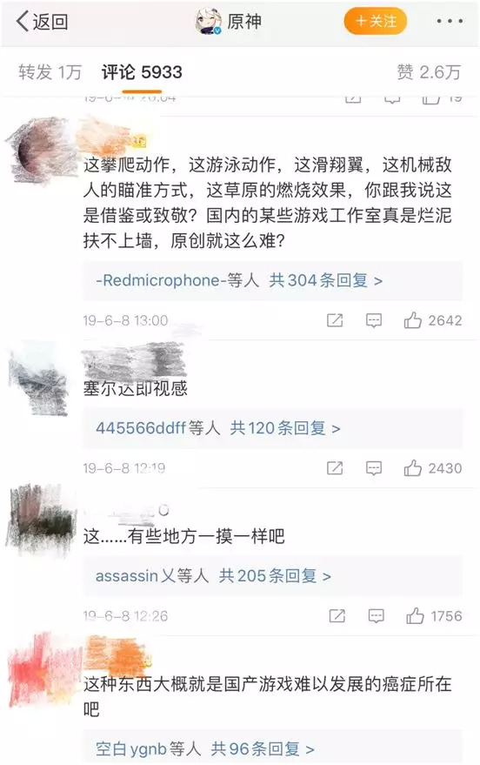The height and width of the screenshot is (765, 480).
Task: Switch to the 转发 1万 tab
Action: 50,72
